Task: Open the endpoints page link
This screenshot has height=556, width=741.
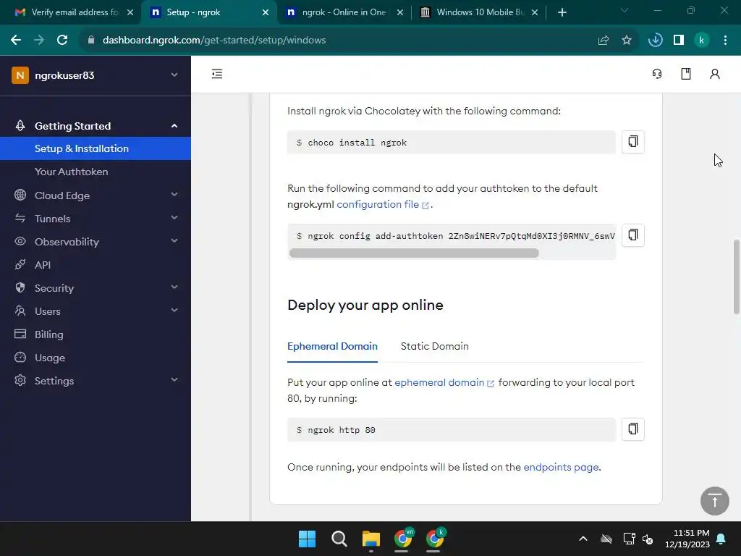Action: point(561,467)
